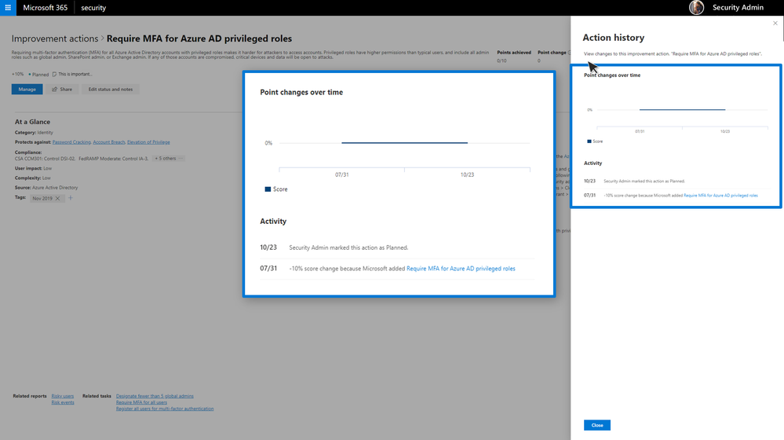Click the Action history panel heading
The width and height of the screenshot is (784, 440).
(x=613, y=38)
